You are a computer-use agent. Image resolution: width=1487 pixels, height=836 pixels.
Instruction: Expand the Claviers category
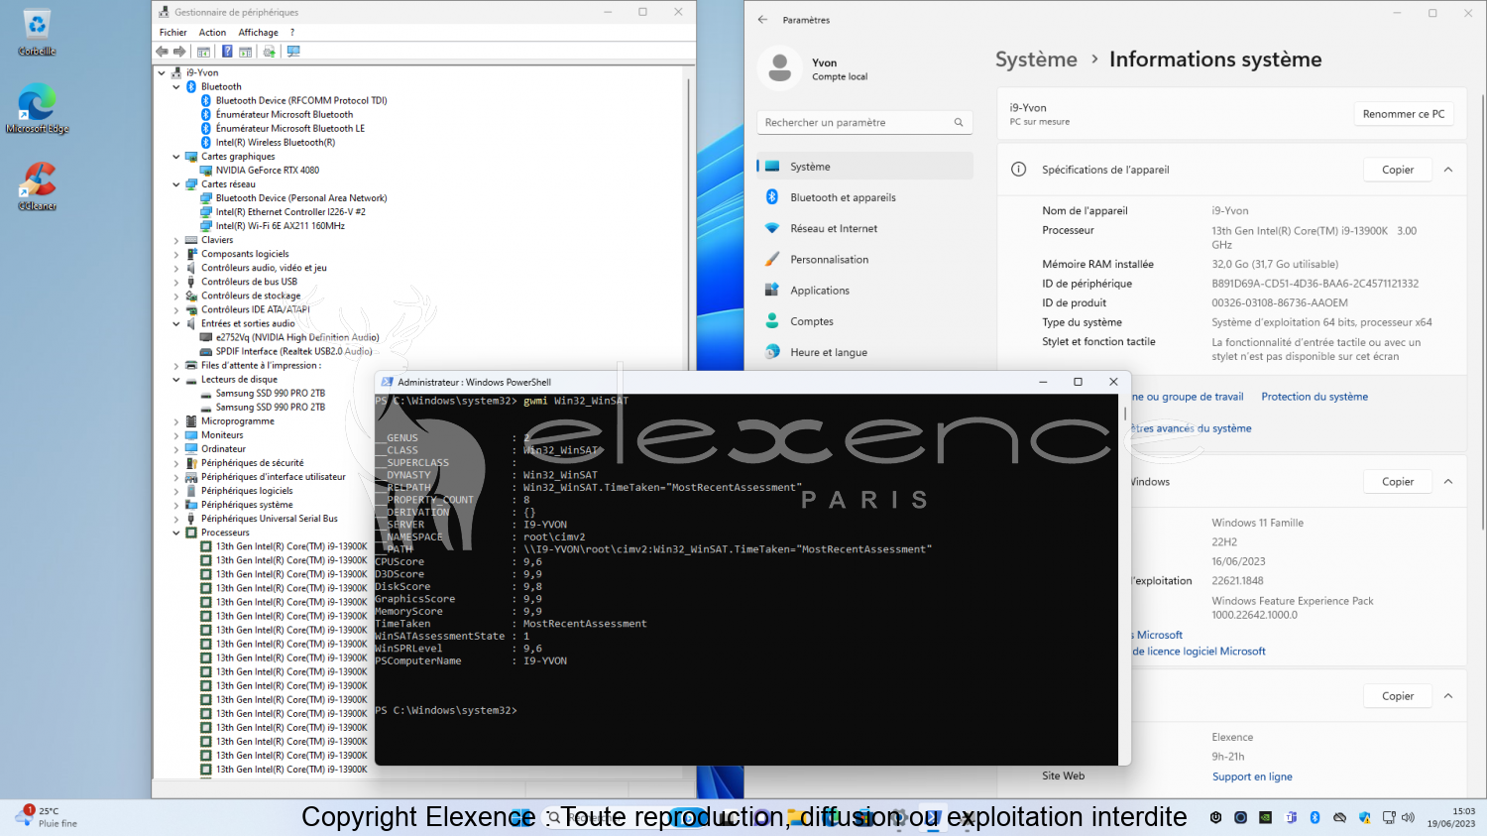click(x=176, y=240)
